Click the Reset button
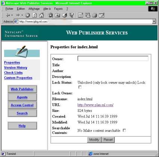This screenshot has height=157, width=159. 108,139
